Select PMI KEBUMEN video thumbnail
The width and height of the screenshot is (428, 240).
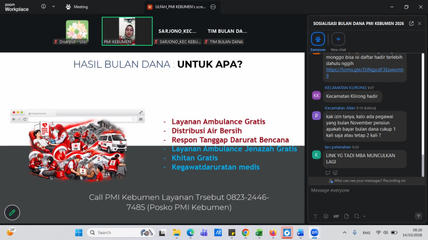tap(127, 31)
